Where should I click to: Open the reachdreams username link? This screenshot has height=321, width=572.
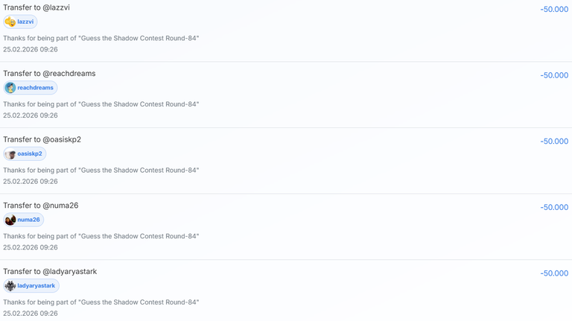click(36, 88)
